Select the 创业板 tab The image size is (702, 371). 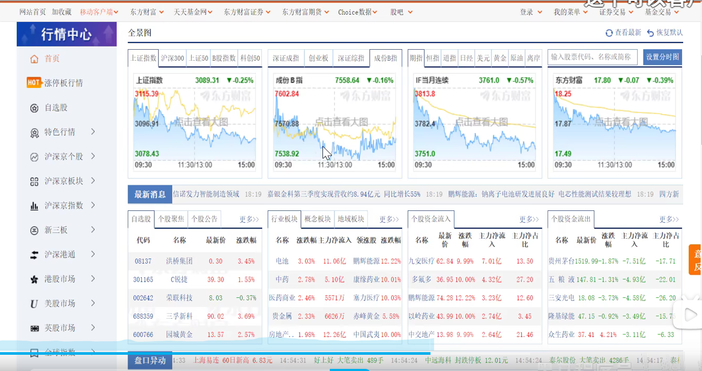(x=318, y=58)
